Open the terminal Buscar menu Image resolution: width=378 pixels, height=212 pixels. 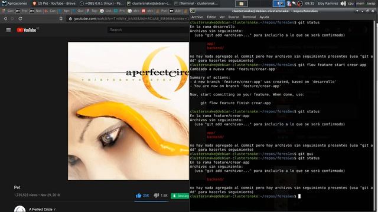pyautogui.click(x=234, y=17)
